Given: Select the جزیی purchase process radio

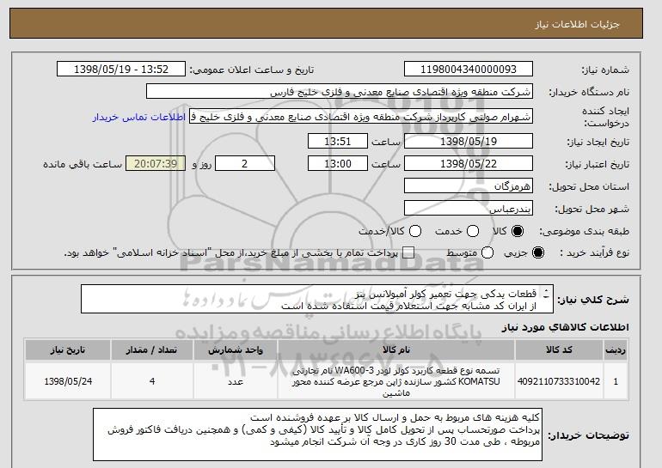Looking at the screenshot, I should 538,253.
